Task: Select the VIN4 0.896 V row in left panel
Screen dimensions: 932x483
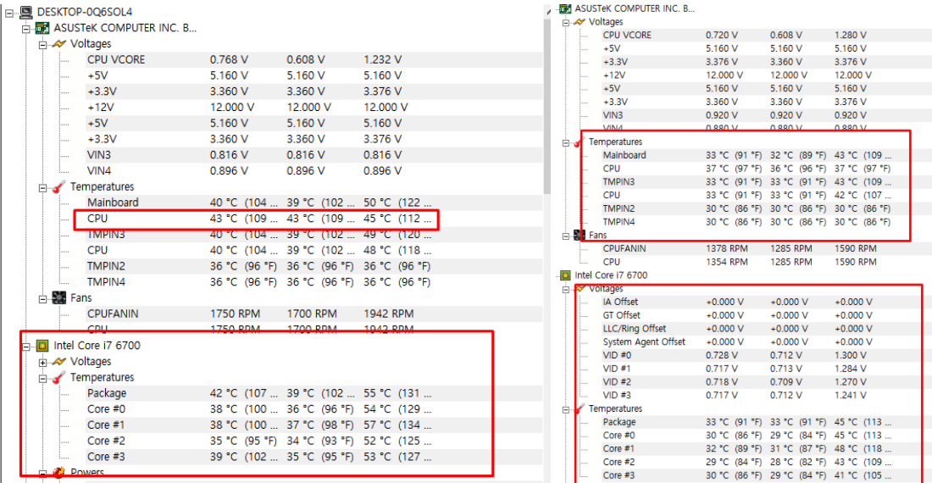Action: 313,171
